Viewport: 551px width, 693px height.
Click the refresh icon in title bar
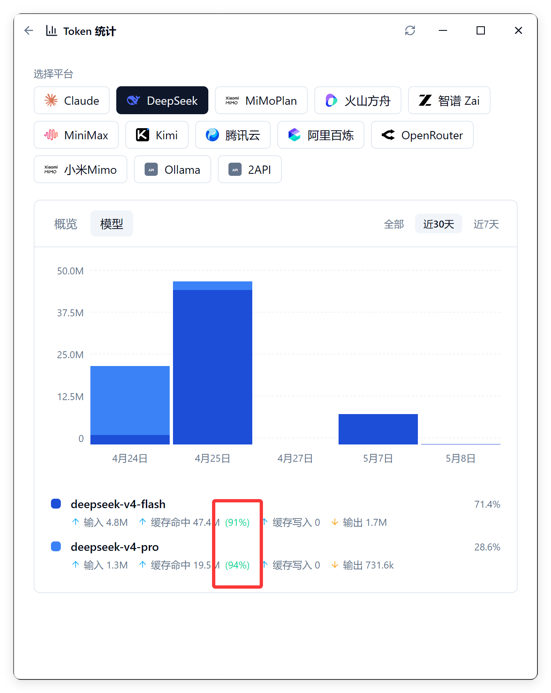tap(410, 30)
